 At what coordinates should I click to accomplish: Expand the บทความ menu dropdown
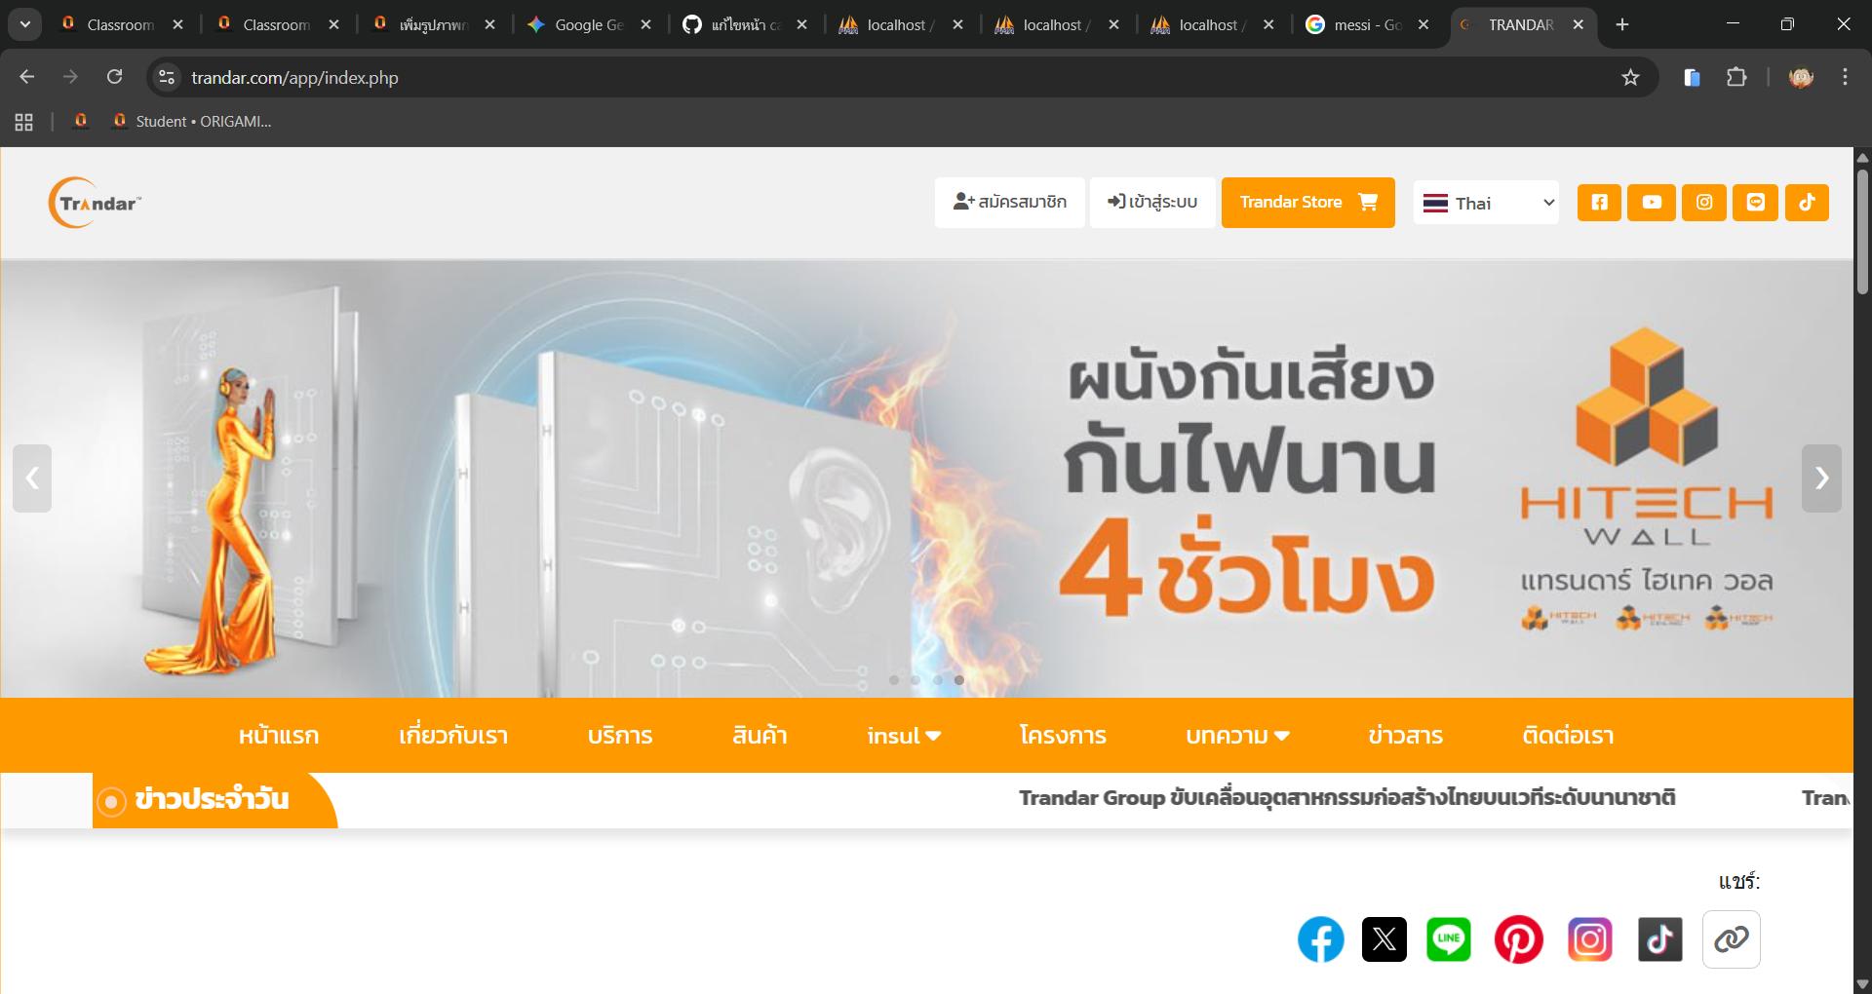1237,736
